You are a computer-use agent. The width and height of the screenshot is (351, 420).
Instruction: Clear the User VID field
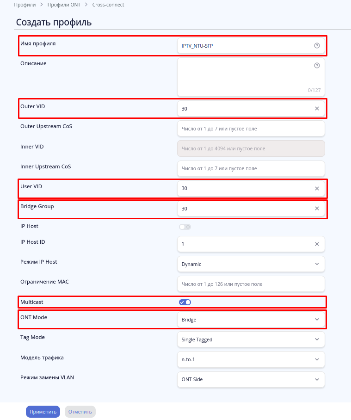click(x=317, y=189)
